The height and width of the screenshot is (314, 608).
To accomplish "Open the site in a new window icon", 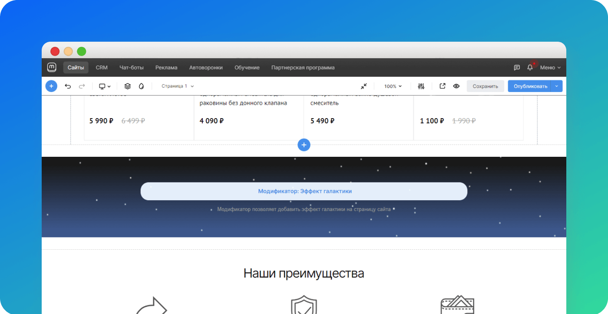I will pyautogui.click(x=442, y=86).
